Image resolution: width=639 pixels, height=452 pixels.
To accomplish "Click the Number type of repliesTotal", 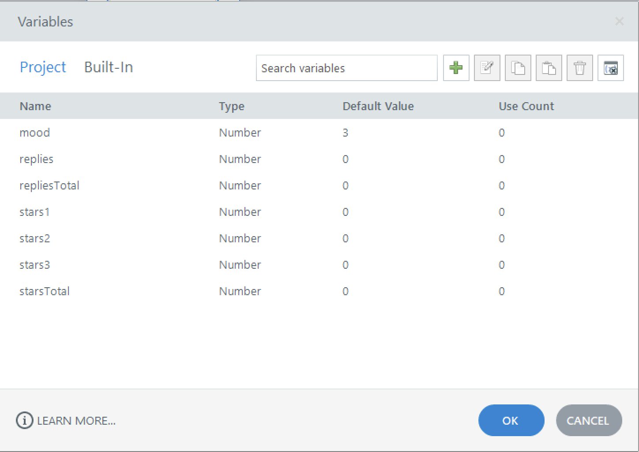I will click(x=240, y=185).
